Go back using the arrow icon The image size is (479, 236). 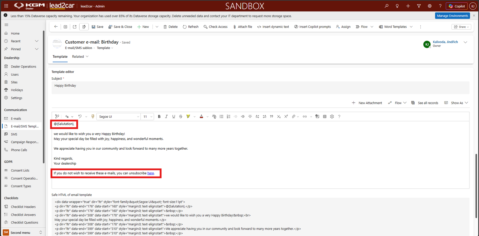pos(56,27)
